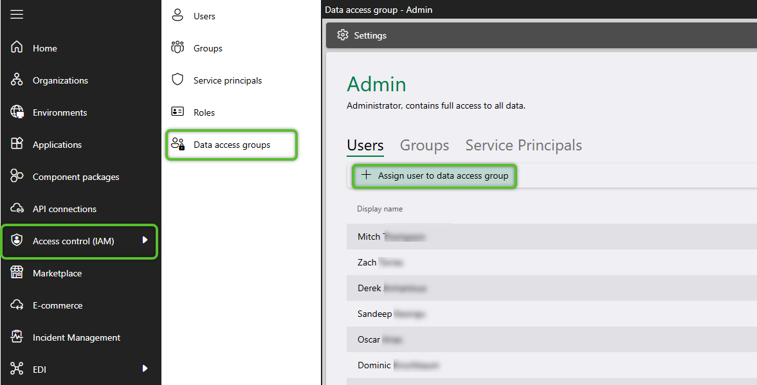Switch to the Groups tab
This screenshot has height=385, width=757.
point(424,146)
